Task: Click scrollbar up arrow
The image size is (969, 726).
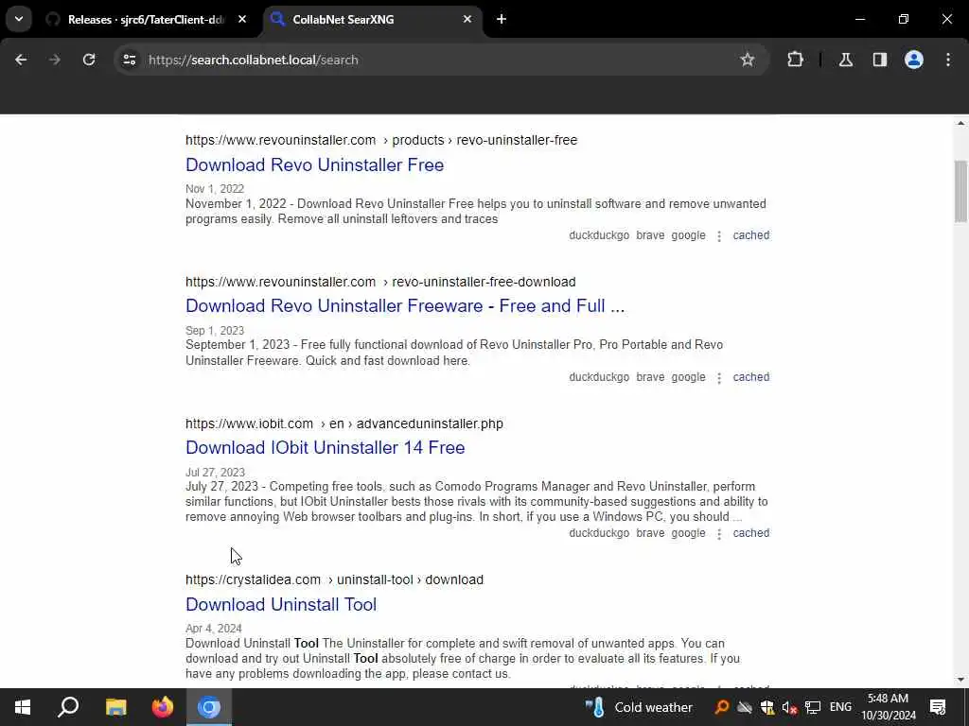Action: 960,124
